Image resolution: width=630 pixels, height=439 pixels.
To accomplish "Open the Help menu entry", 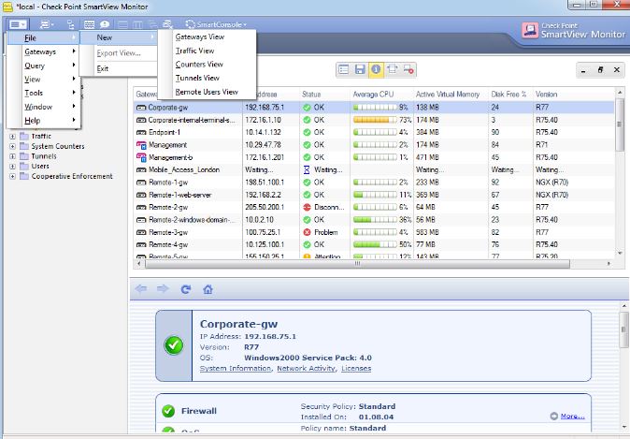I will [44, 121].
